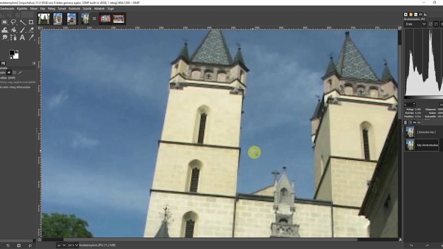The height and width of the screenshot is (249, 443).
Task: Click the 200 % zoom field
Action: (x=71, y=245)
